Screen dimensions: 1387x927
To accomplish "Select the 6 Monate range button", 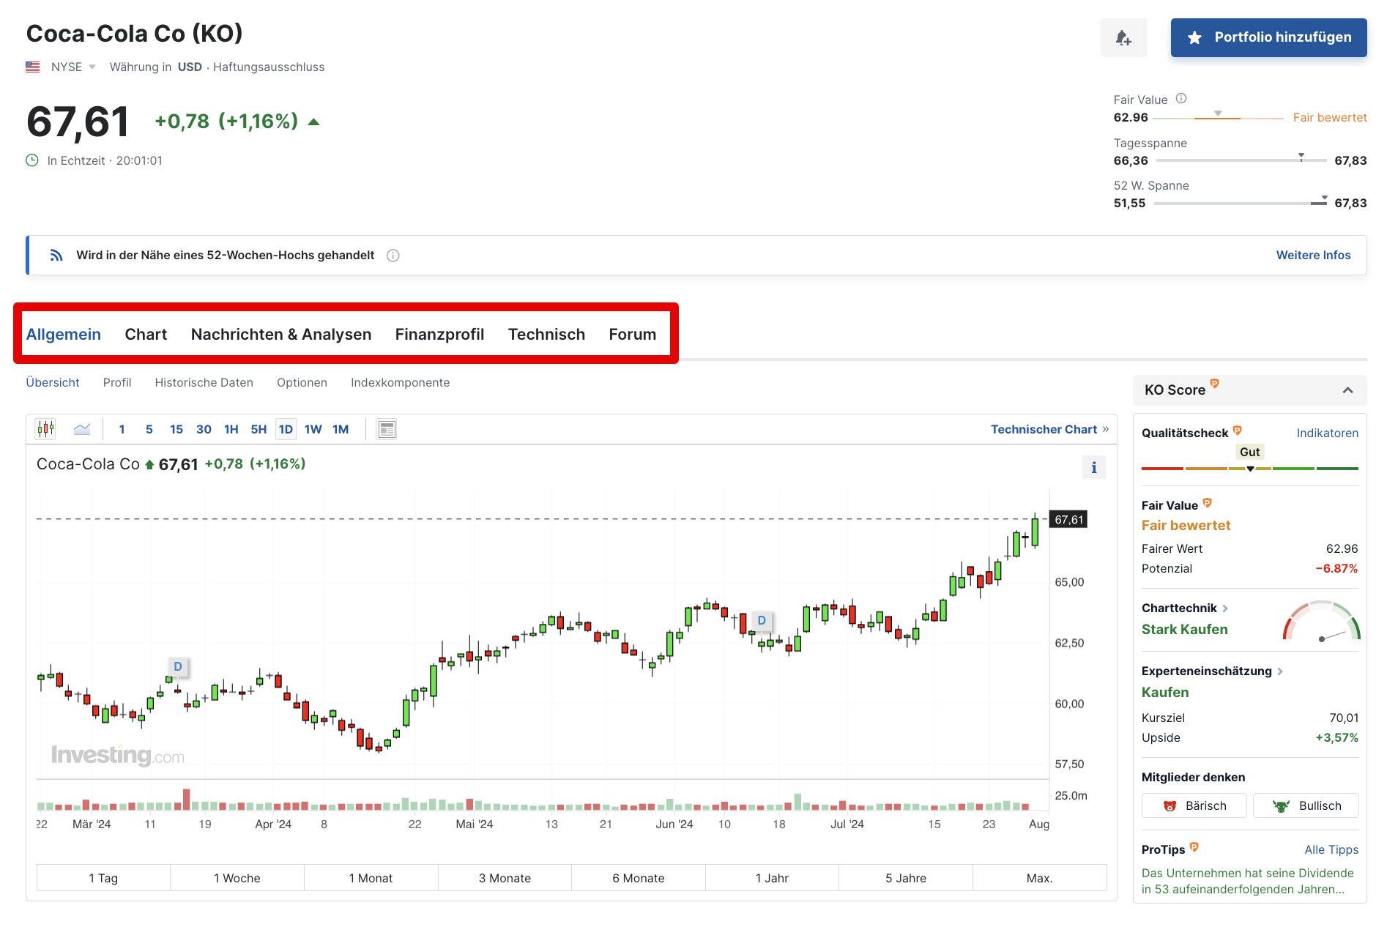I will coord(639,878).
